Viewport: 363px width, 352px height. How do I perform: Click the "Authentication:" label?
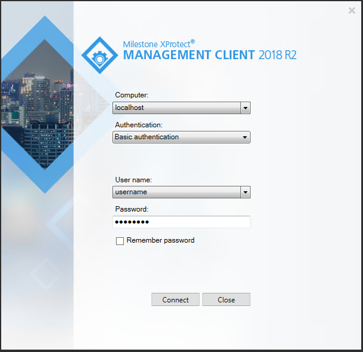(x=139, y=125)
